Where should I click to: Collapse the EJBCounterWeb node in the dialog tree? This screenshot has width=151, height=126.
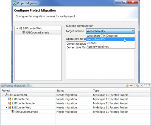pyautogui.click(x=17, y=28)
